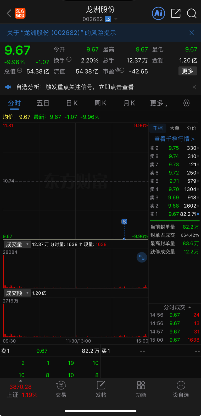Tap the 卖4 row at 9.70

pyautogui.click(x=175, y=189)
